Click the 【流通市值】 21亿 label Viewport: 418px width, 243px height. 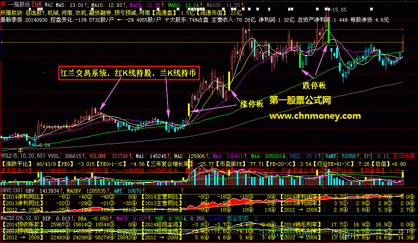(219, 13)
